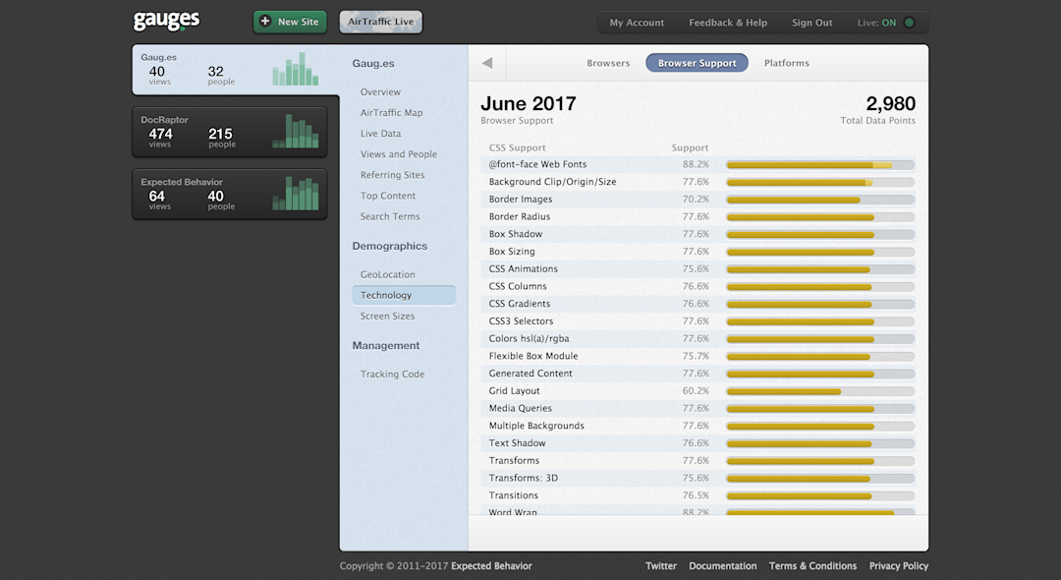Select the Browser Support tab

tap(697, 63)
